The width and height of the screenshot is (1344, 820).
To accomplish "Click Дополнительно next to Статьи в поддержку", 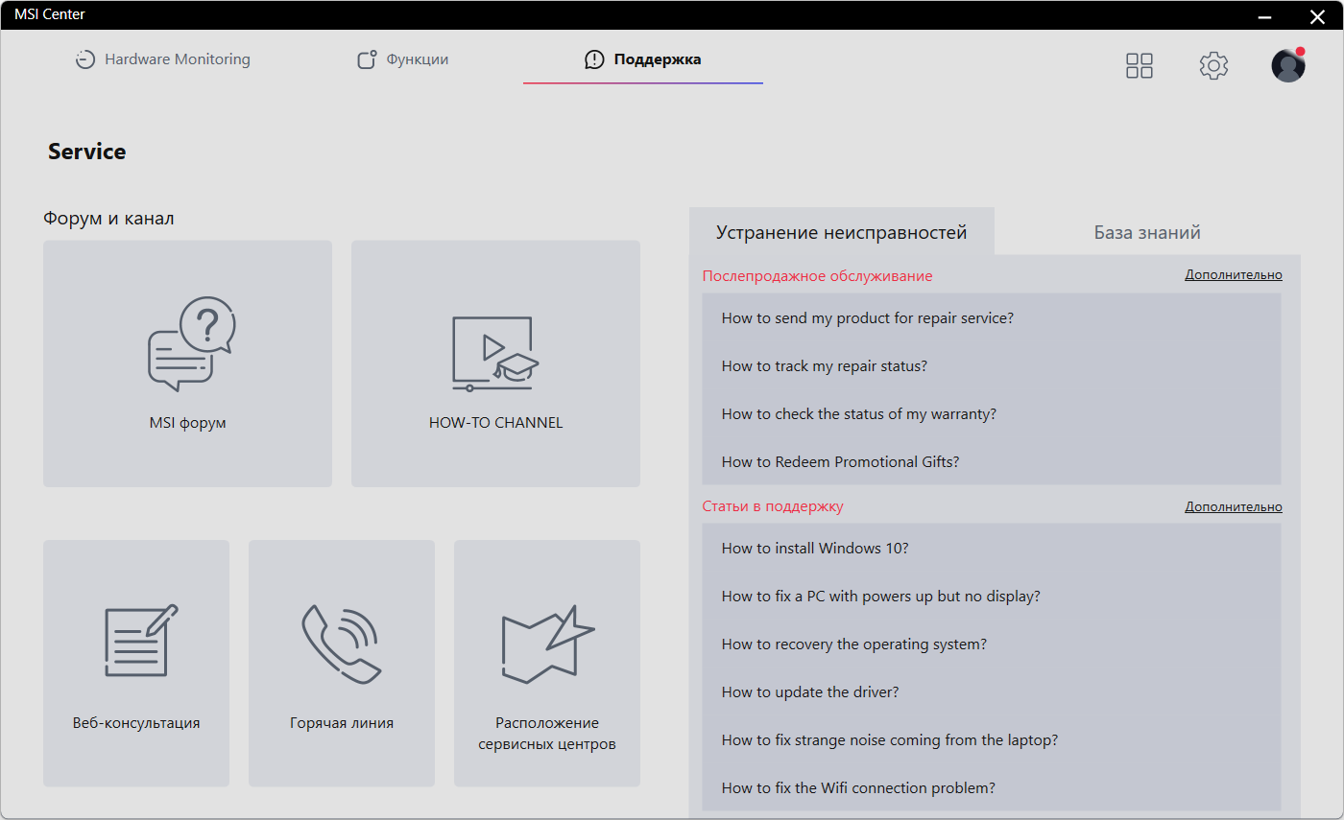I will 1234,507.
